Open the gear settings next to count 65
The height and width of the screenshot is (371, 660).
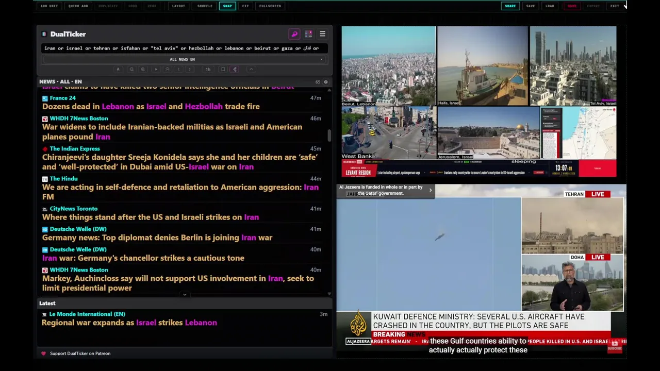tap(325, 82)
